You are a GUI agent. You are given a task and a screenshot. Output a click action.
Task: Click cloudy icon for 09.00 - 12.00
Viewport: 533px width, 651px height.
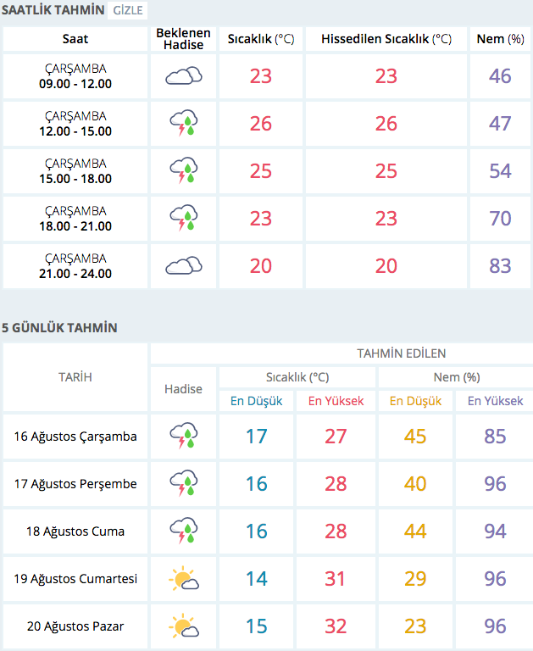point(183,76)
